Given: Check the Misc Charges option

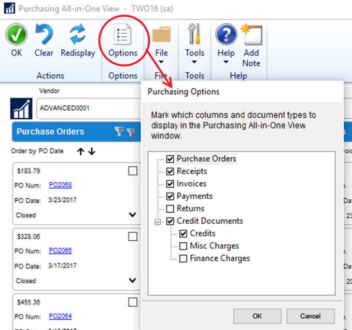Looking at the screenshot, I should [x=183, y=246].
